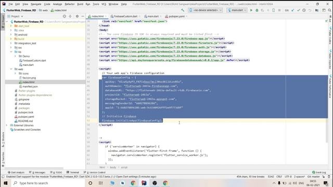This screenshot has height=187, width=333.
Task: Open the Dart Analysis tool window
Action: click(x=16, y=172)
